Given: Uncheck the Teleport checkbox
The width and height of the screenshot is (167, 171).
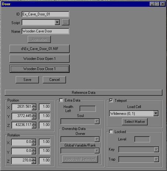Looking at the screenshot, I should click(111, 100).
